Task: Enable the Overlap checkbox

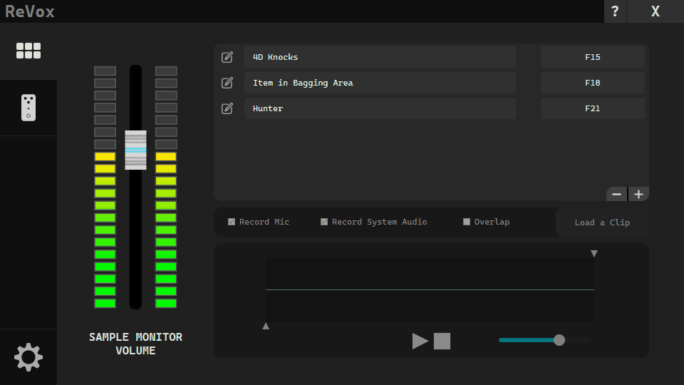Action: [x=467, y=222]
